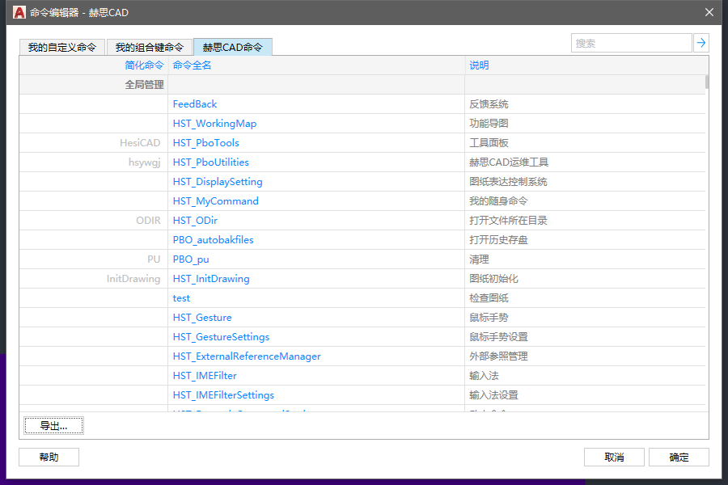
Task: Select HST_ODir command
Action: 195,221
